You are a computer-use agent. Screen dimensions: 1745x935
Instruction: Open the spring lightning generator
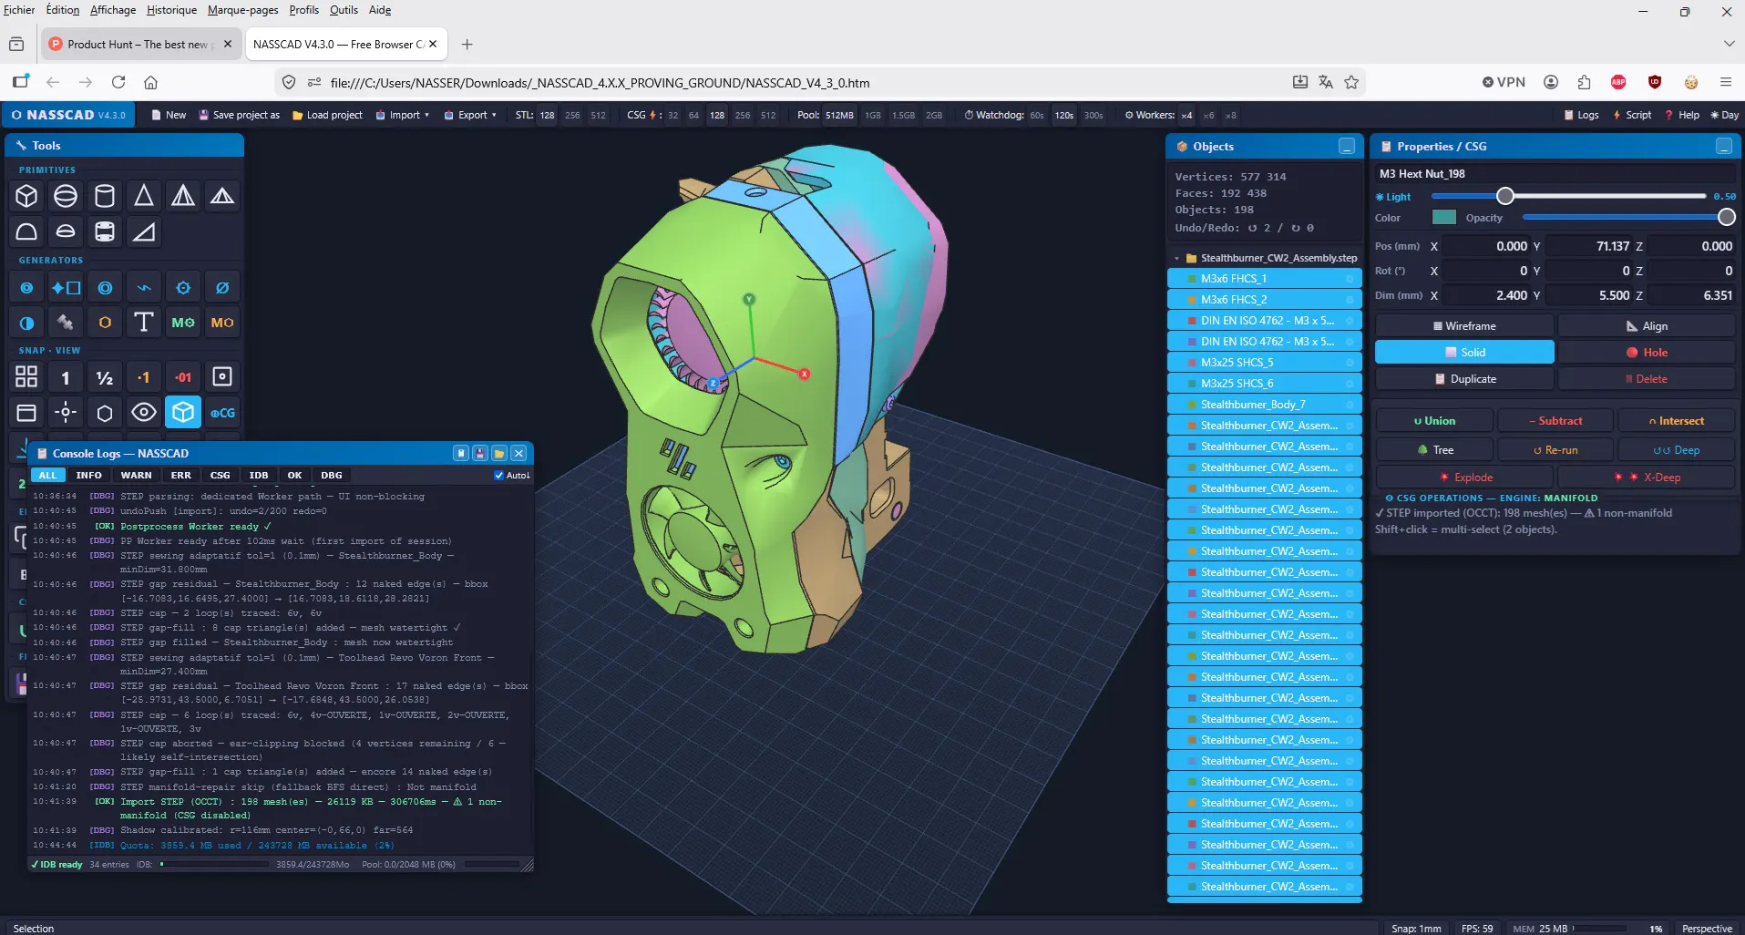(x=144, y=288)
